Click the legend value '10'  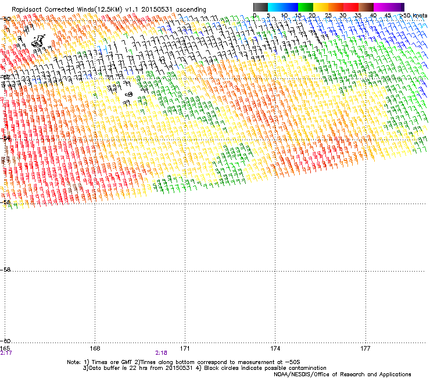(x=284, y=16)
